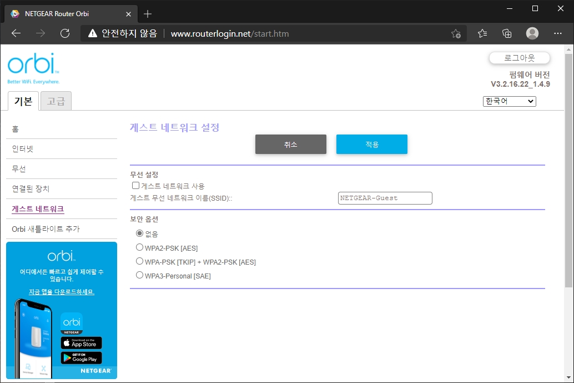Click the 로그아웃 button
Viewport: 574px width, 383px height.
520,58
